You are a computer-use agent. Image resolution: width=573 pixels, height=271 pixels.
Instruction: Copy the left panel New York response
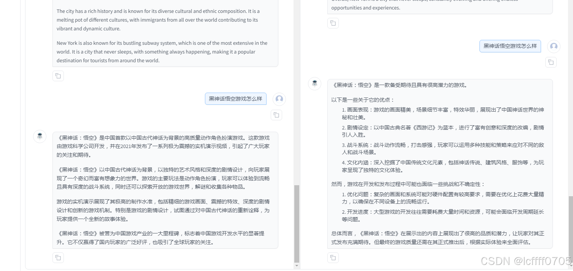click(x=58, y=76)
